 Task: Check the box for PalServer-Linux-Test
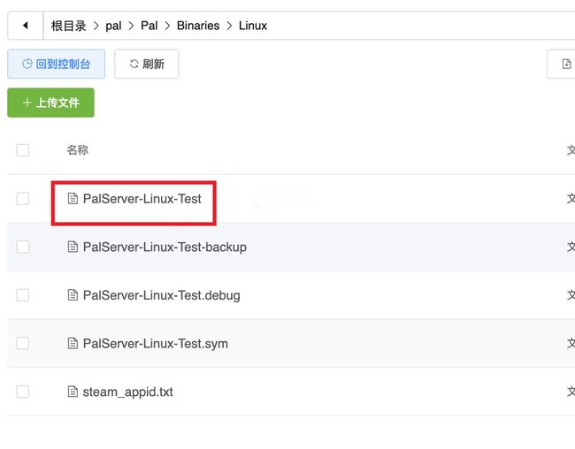click(23, 199)
